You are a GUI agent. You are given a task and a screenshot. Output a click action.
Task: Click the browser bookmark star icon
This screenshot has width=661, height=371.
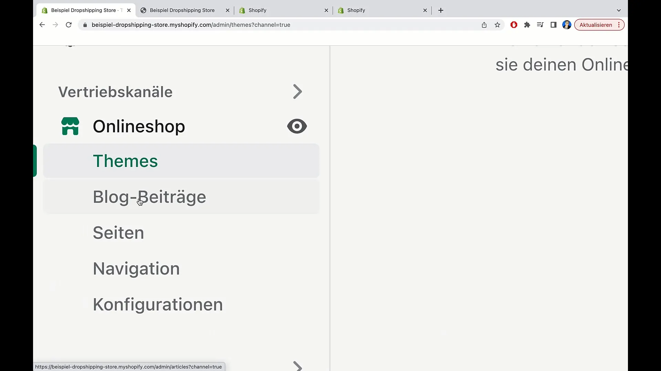(x=497, y=25)
